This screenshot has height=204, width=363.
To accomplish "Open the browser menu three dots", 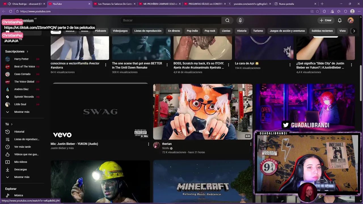I will pos(359,11).
